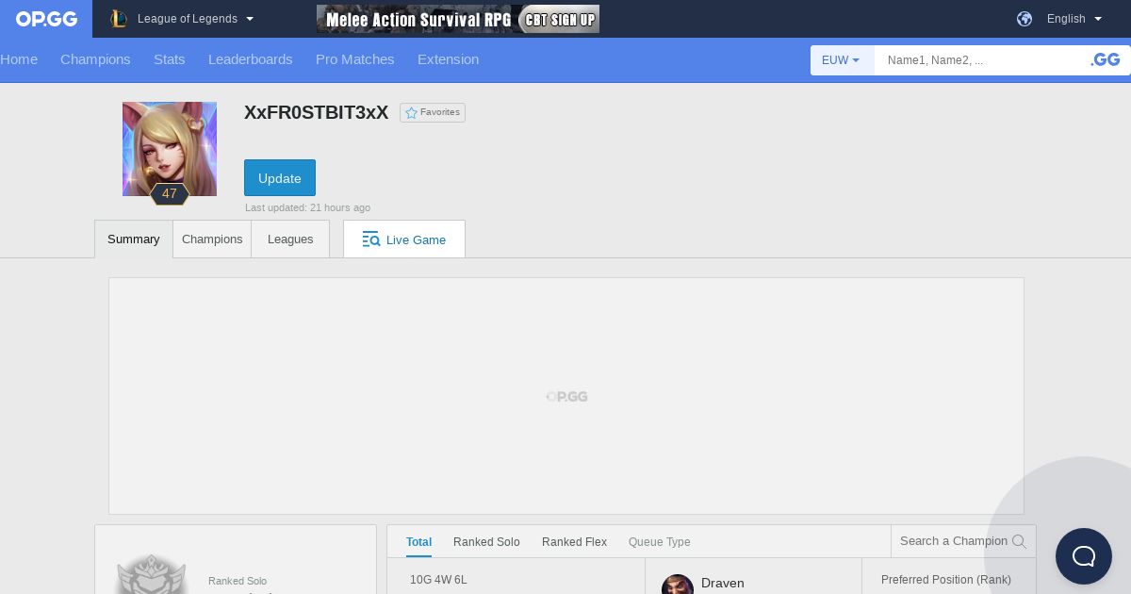
Task: Select the Ranked Flex filter tab
Action: [x=575, y=542]
